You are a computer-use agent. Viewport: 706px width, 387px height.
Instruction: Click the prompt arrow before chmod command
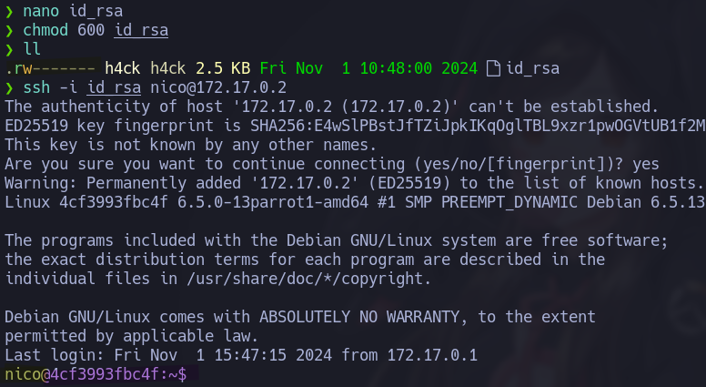pyautogui.click(x=9, y=29)
